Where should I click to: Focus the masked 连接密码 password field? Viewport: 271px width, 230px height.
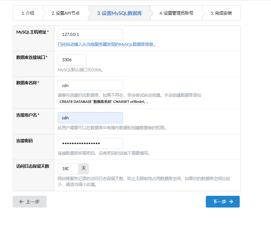90,143
